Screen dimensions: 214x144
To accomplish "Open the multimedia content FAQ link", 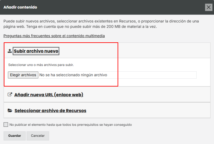I will pos(54,36).
